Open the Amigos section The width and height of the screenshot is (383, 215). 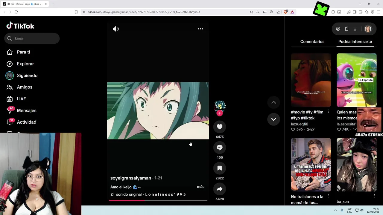25,87
